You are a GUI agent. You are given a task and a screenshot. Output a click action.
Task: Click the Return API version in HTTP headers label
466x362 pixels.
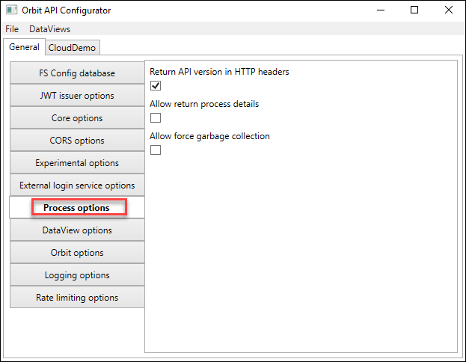(x=219, y=72)
